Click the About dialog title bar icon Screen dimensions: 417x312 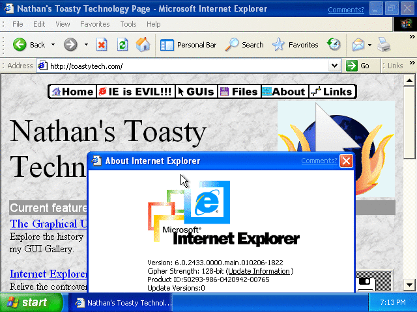click(96, 161)
